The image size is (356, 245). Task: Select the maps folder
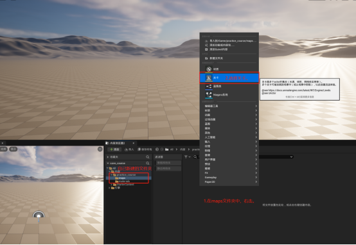(120, 178)
